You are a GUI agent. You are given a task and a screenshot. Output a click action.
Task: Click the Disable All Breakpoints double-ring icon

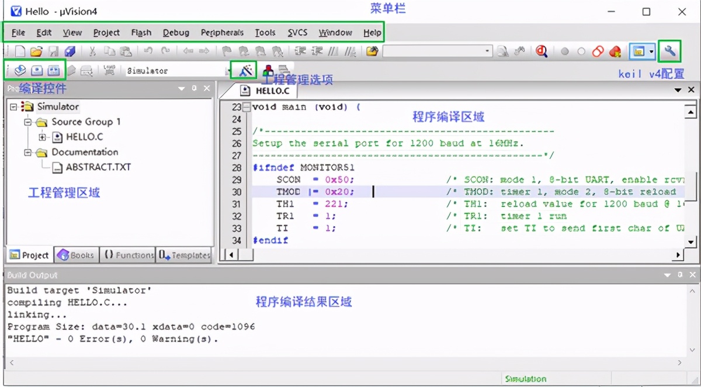click(x=598, y=51)
